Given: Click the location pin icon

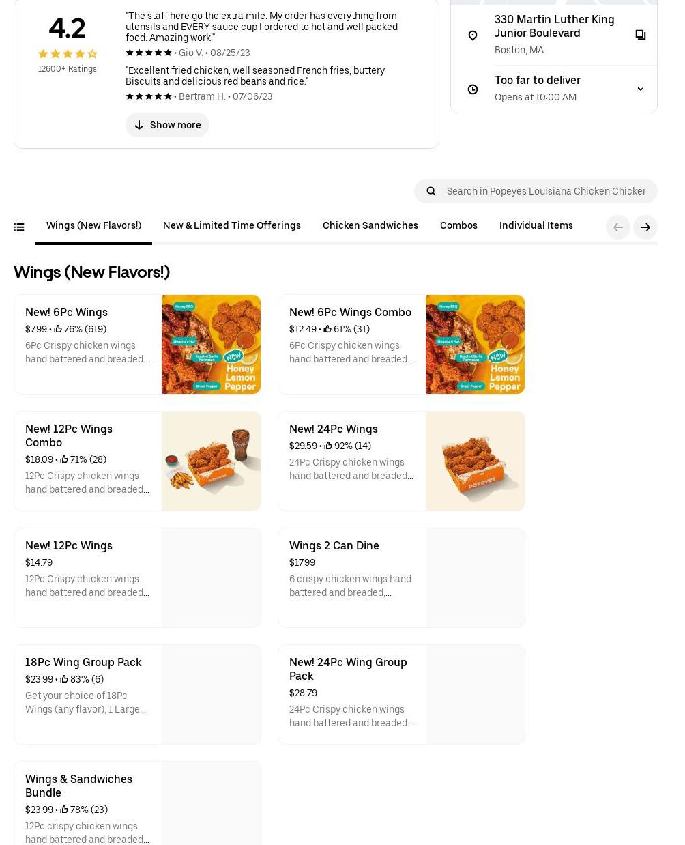Looking at the screenshot, I should [473, 35].
